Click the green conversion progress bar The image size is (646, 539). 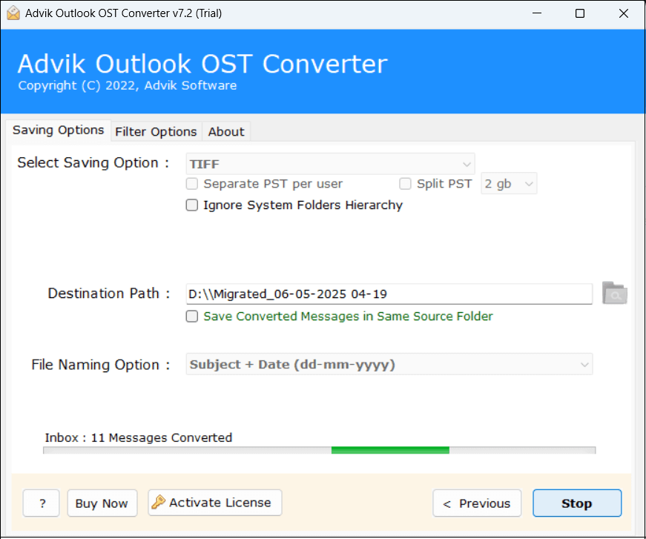[x=320, y=451]
